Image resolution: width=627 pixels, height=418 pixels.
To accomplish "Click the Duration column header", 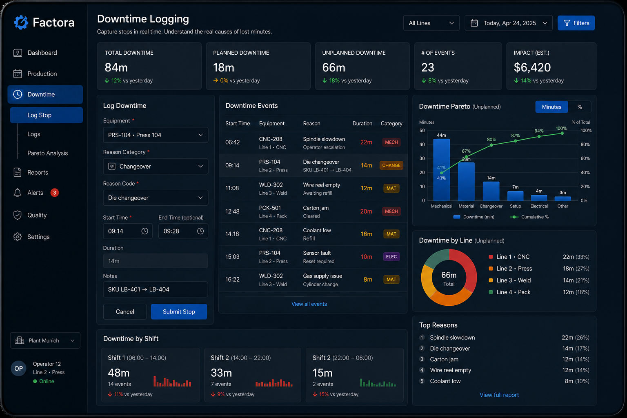I will coord(362,123).
